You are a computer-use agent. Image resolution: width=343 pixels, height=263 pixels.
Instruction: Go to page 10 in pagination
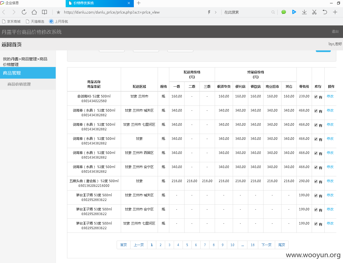[x=232, y=245]
